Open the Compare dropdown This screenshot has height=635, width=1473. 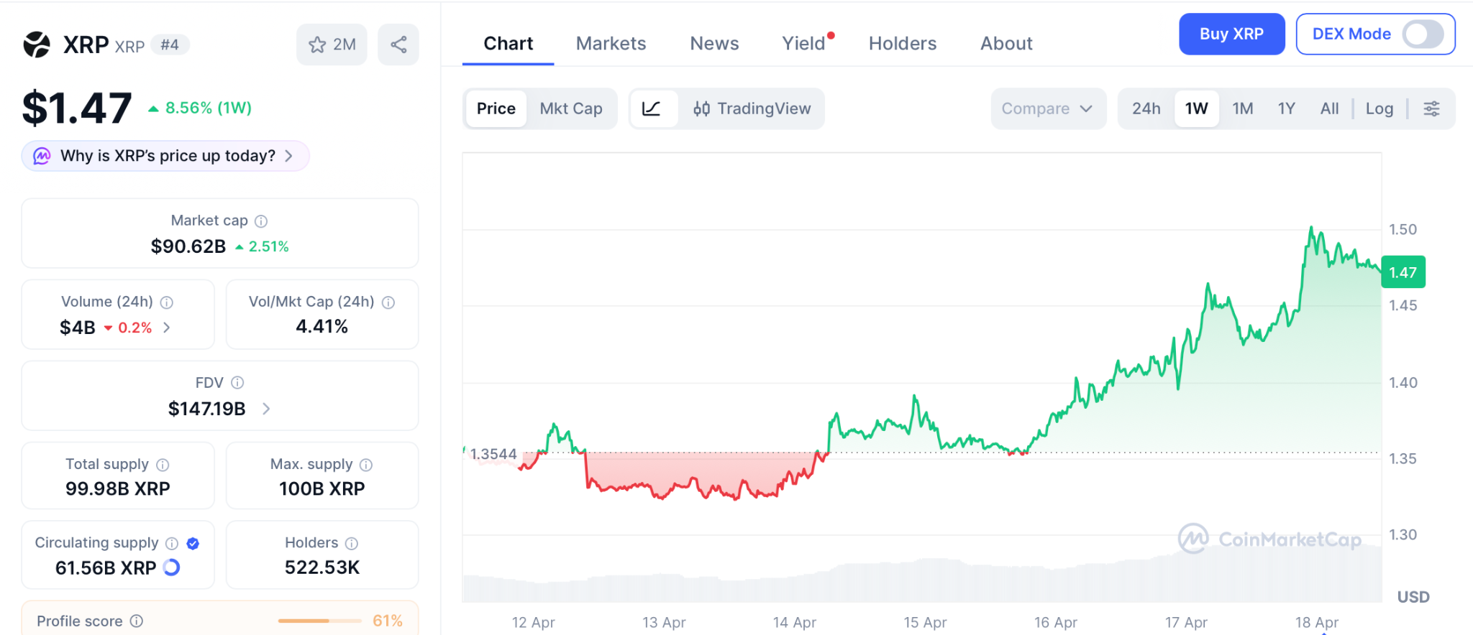pyautogui.click(x=1047, y=108)
